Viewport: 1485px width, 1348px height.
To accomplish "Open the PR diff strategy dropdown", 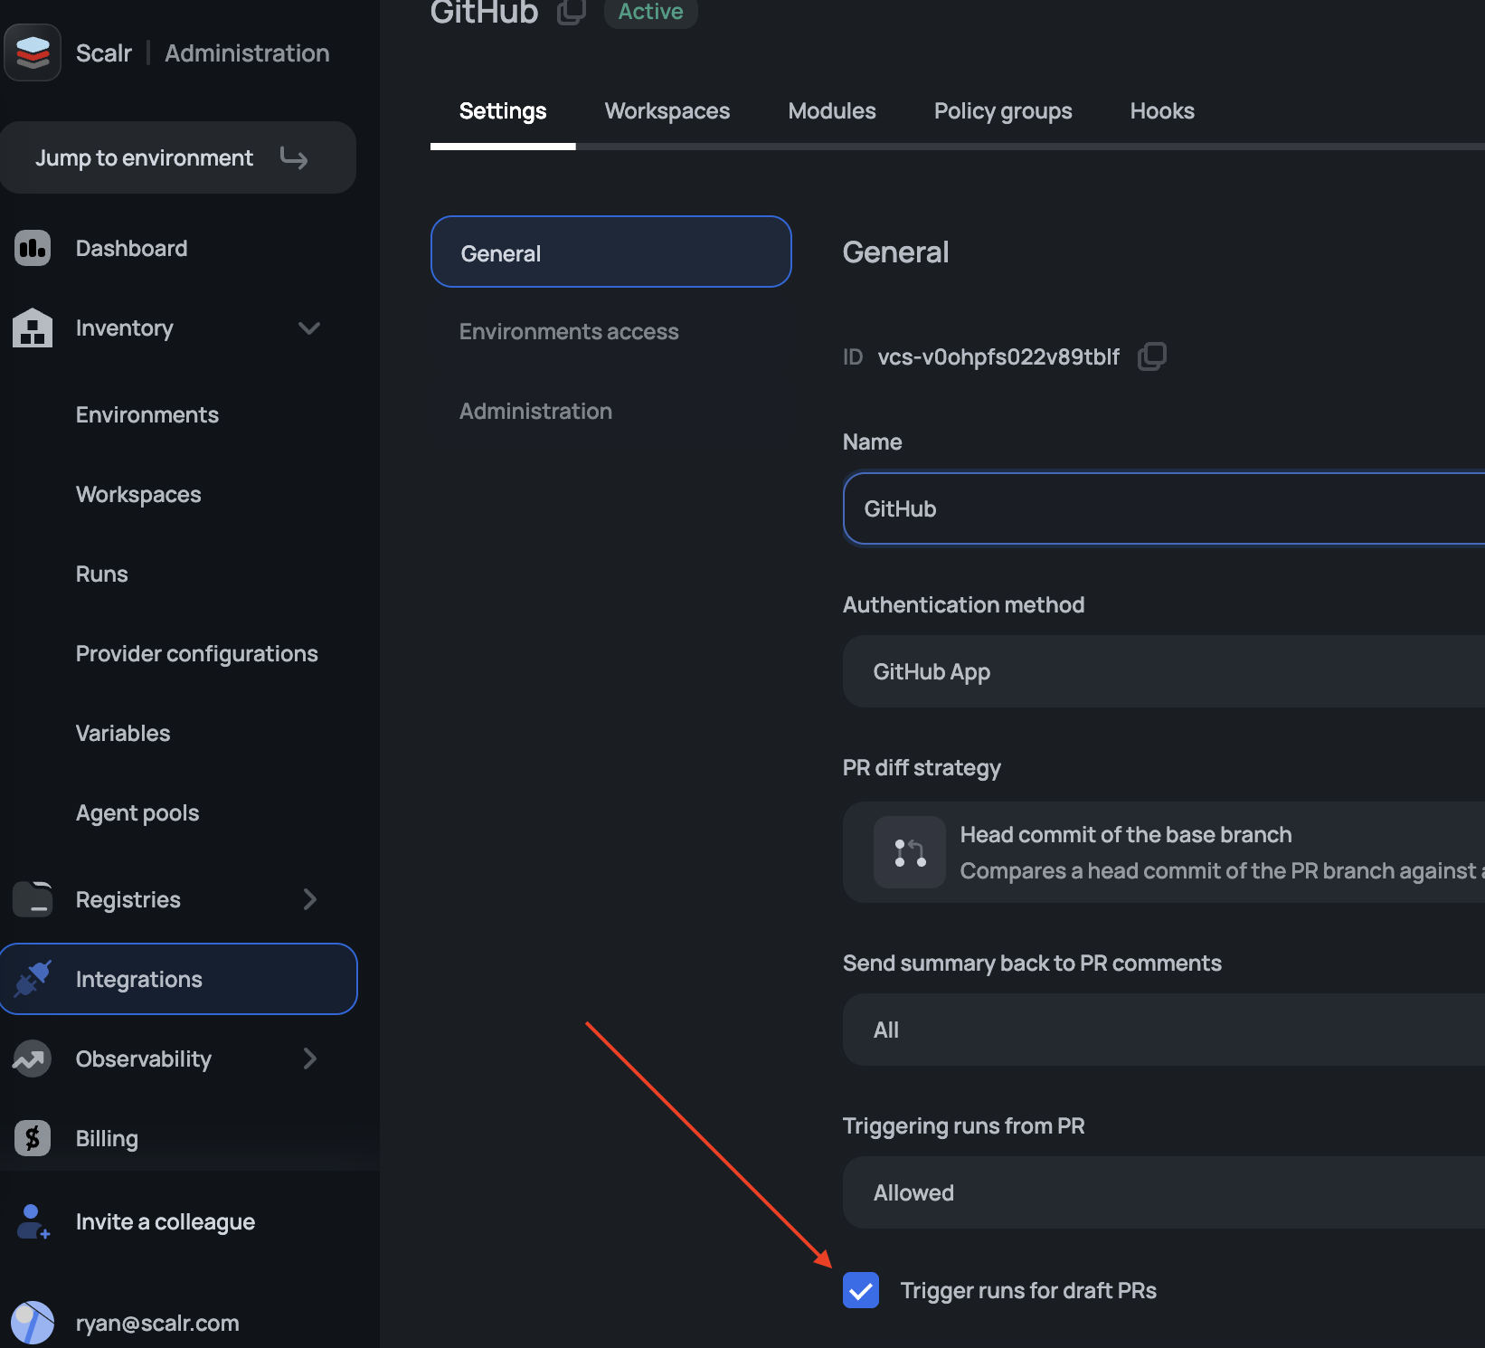I will (x=1164, y=852).
